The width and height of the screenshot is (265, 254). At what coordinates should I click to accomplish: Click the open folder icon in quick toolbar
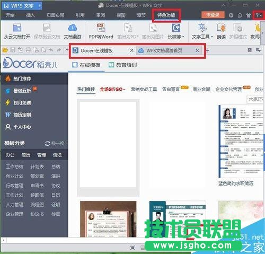(x=5, y=50)
